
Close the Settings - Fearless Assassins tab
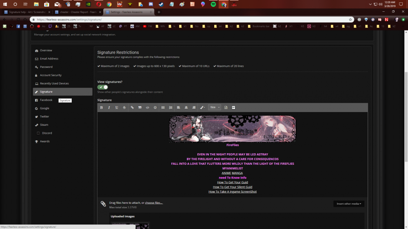coord(151,12)
